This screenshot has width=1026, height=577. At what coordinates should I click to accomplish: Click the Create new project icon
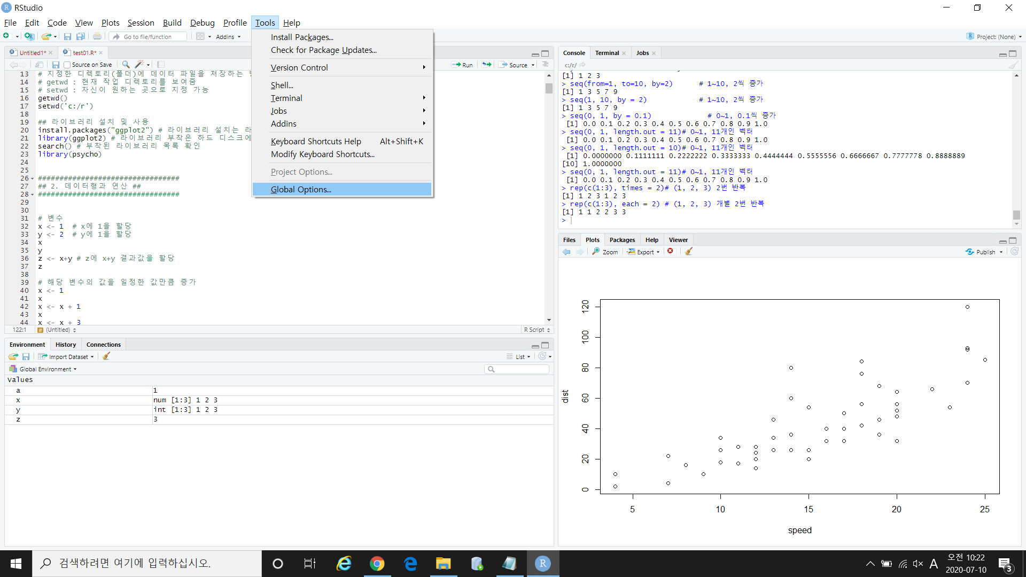[29, 36]
